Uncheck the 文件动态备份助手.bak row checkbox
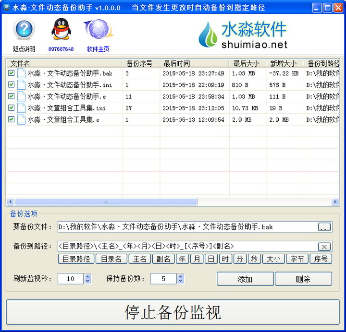 click(11, 73)
